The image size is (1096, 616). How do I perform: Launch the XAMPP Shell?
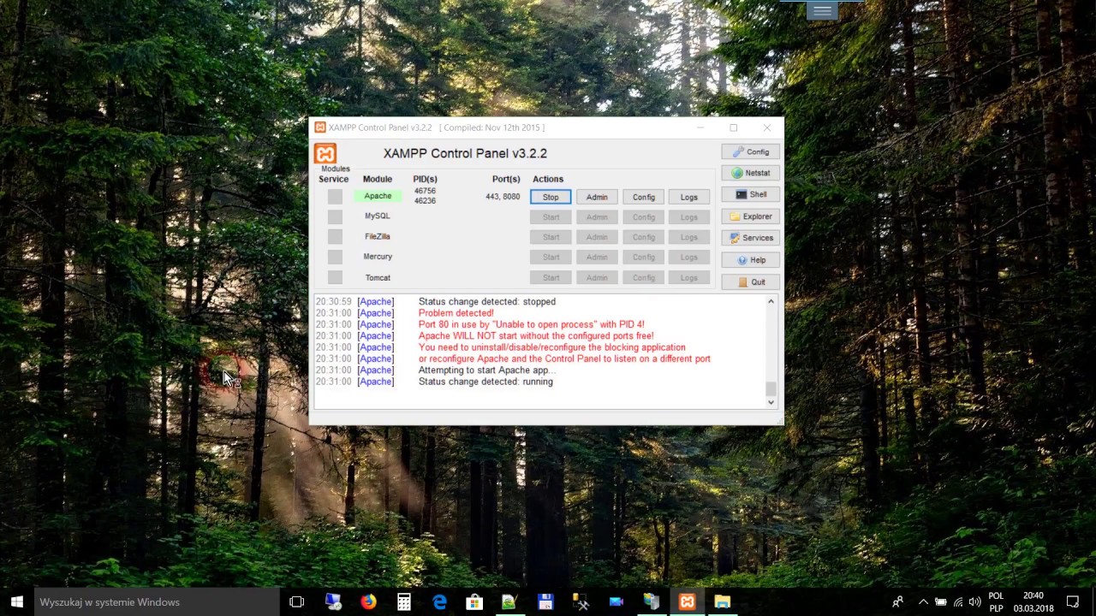(x=750, y=194)
